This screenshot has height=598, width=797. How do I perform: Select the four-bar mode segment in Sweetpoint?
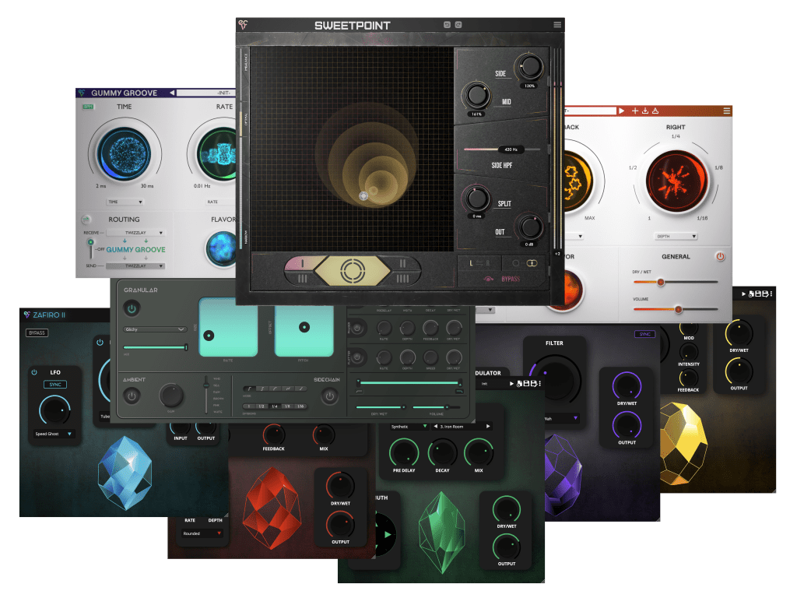(402, 279)
